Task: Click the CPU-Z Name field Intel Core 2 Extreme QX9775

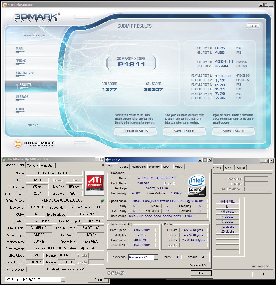Action: 157,178
